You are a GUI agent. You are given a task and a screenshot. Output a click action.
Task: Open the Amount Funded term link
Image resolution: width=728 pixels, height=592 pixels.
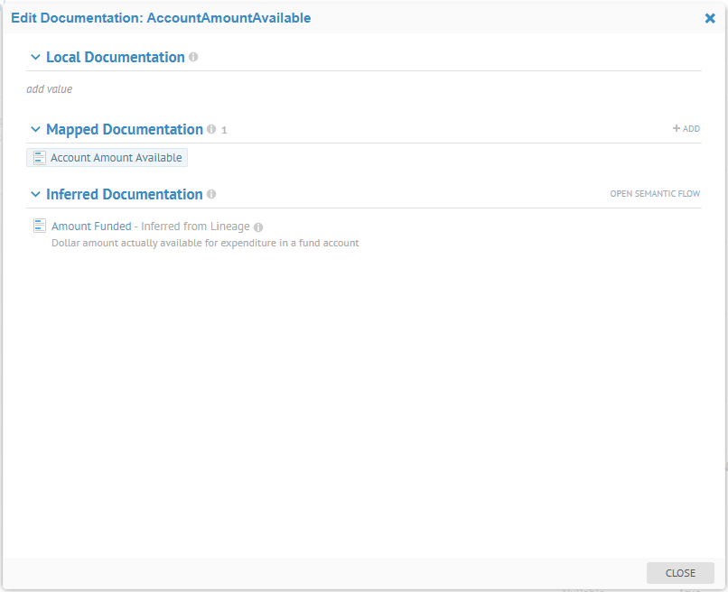pyautogui.click(x=91, y=227)
